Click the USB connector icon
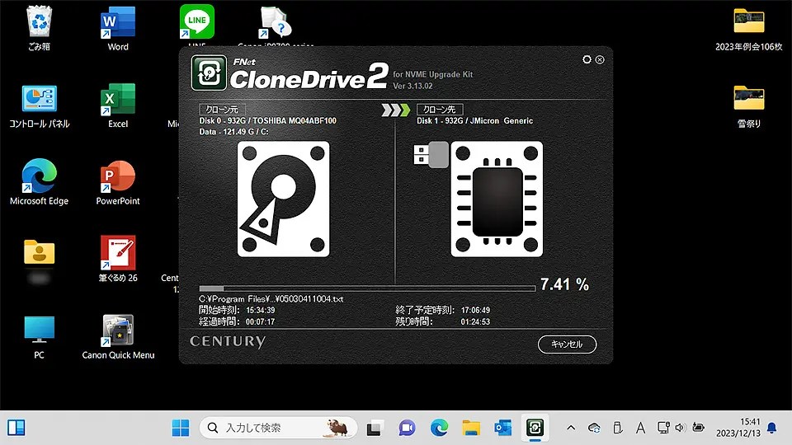Viewport: 792px width, 445px height. pyautogui.click(x=431, y=154)
